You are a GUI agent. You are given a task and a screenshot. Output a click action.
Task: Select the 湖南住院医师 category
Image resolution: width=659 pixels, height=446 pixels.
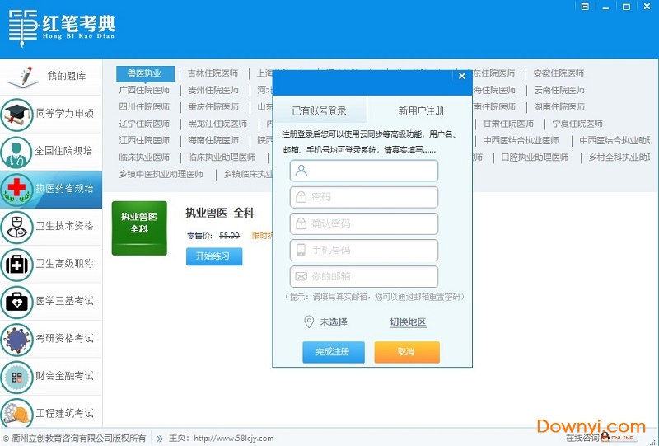pos(559,107)
